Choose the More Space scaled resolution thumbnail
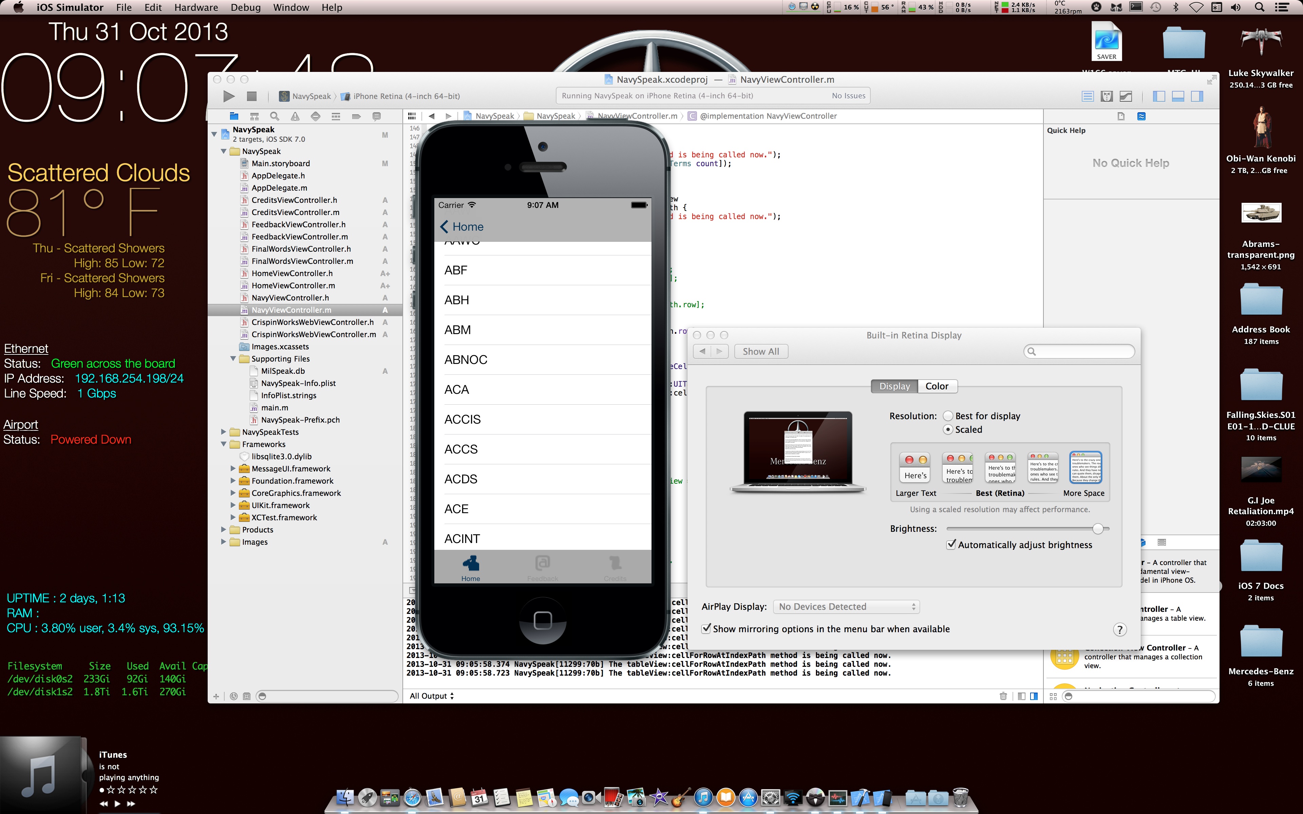The width and height of the screenshot is (1303, 814). 1085,467
